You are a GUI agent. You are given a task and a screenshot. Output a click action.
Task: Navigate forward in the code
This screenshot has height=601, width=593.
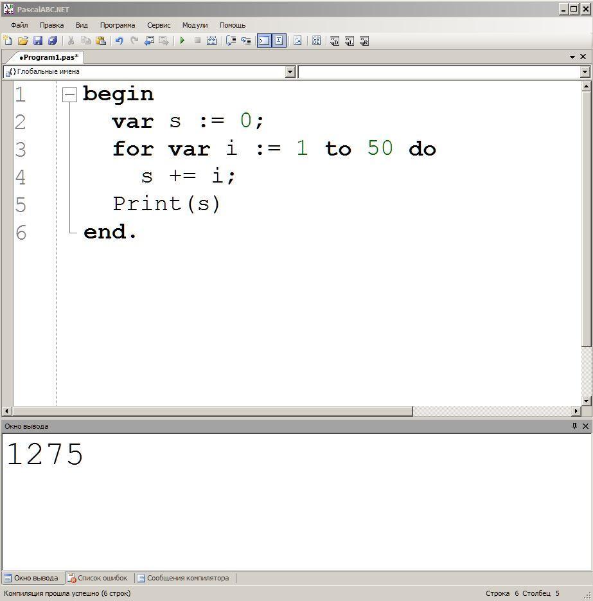164,40
